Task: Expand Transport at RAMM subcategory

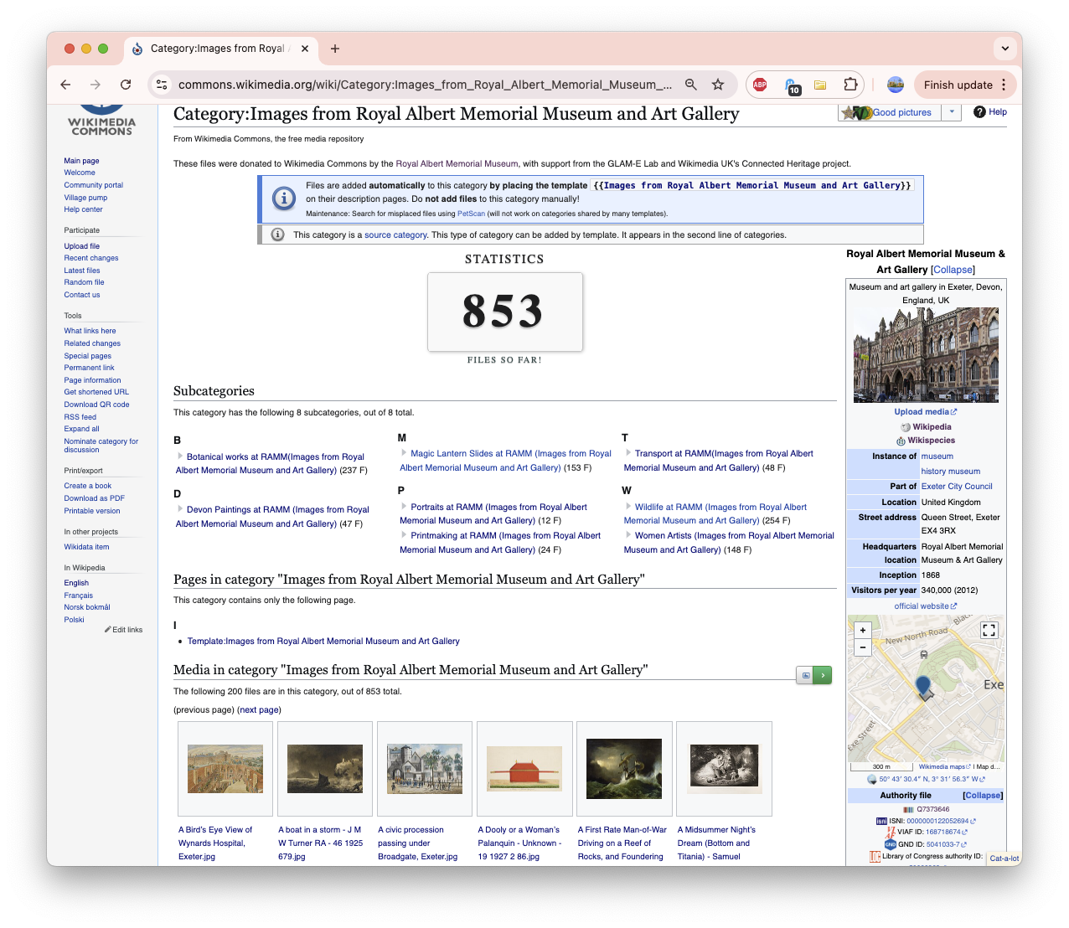Action: pyautogui.click(x=628, y=453)
